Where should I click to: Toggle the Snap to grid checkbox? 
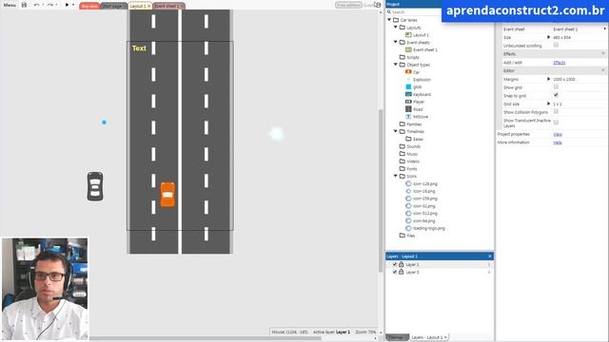point(556,95)
